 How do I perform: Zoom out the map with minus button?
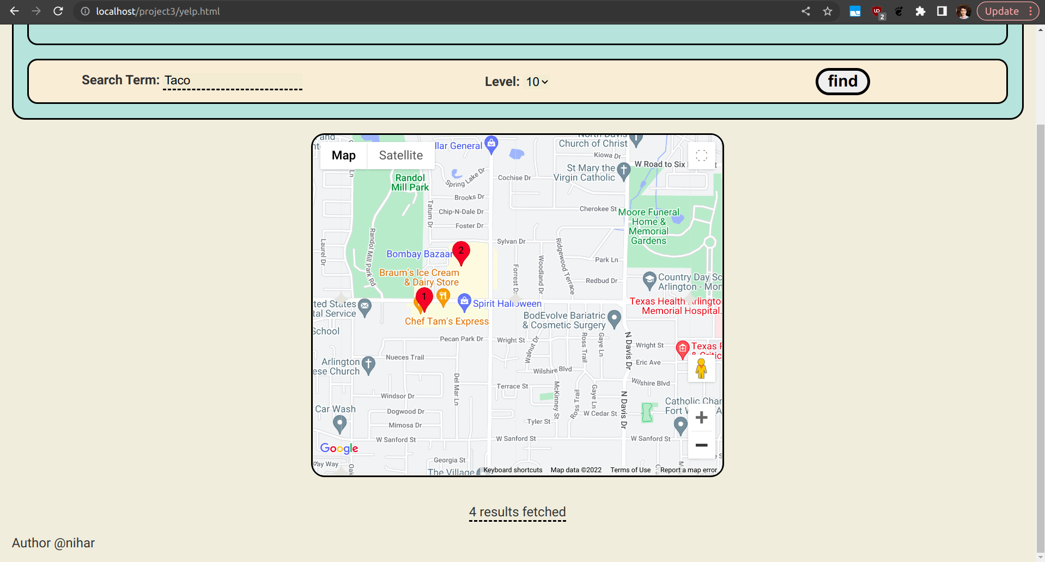click(701, 445)
